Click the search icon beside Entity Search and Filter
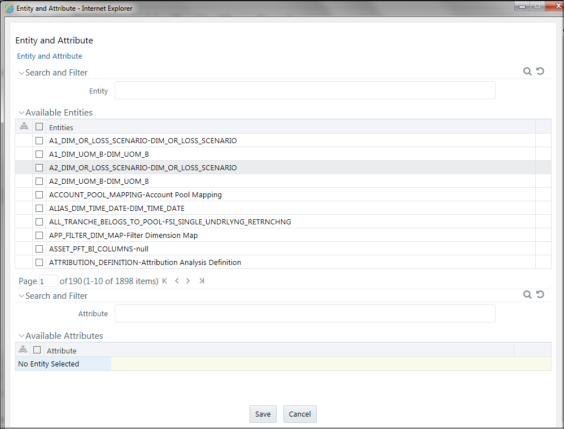This screenshot has height=429, width=564. tap(527, 71)
